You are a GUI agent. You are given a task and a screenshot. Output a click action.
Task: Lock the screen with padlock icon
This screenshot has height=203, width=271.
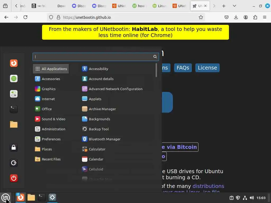click(x=14, y=147)
